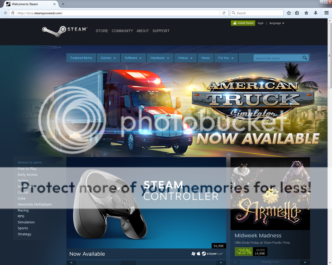Go to Firefox home page icon
Image resolution: width=332 pixels, height=265 pixels.
tap(306, 13)
